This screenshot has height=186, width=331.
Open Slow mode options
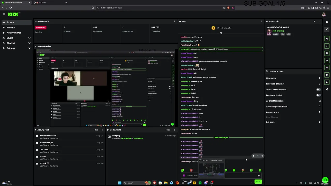click(x=293, y=78)
